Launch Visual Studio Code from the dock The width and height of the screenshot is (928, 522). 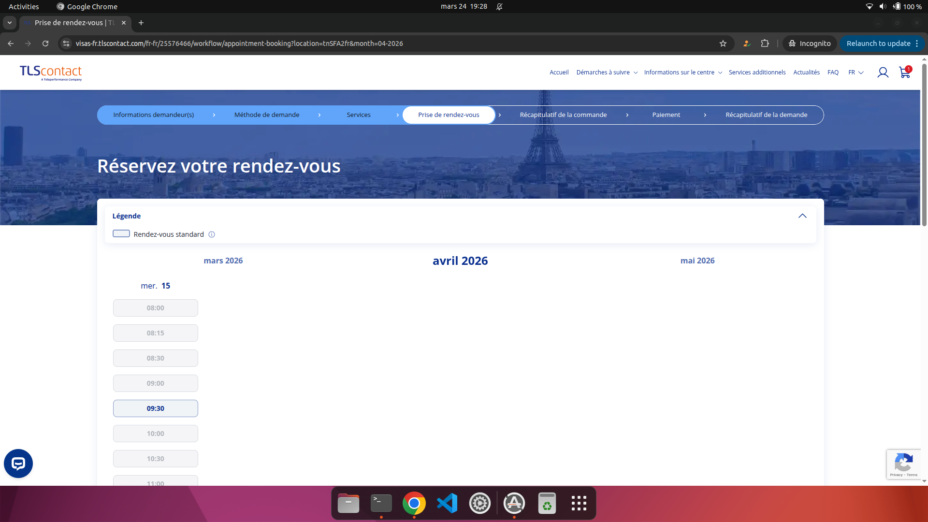(x=447, y=503)
